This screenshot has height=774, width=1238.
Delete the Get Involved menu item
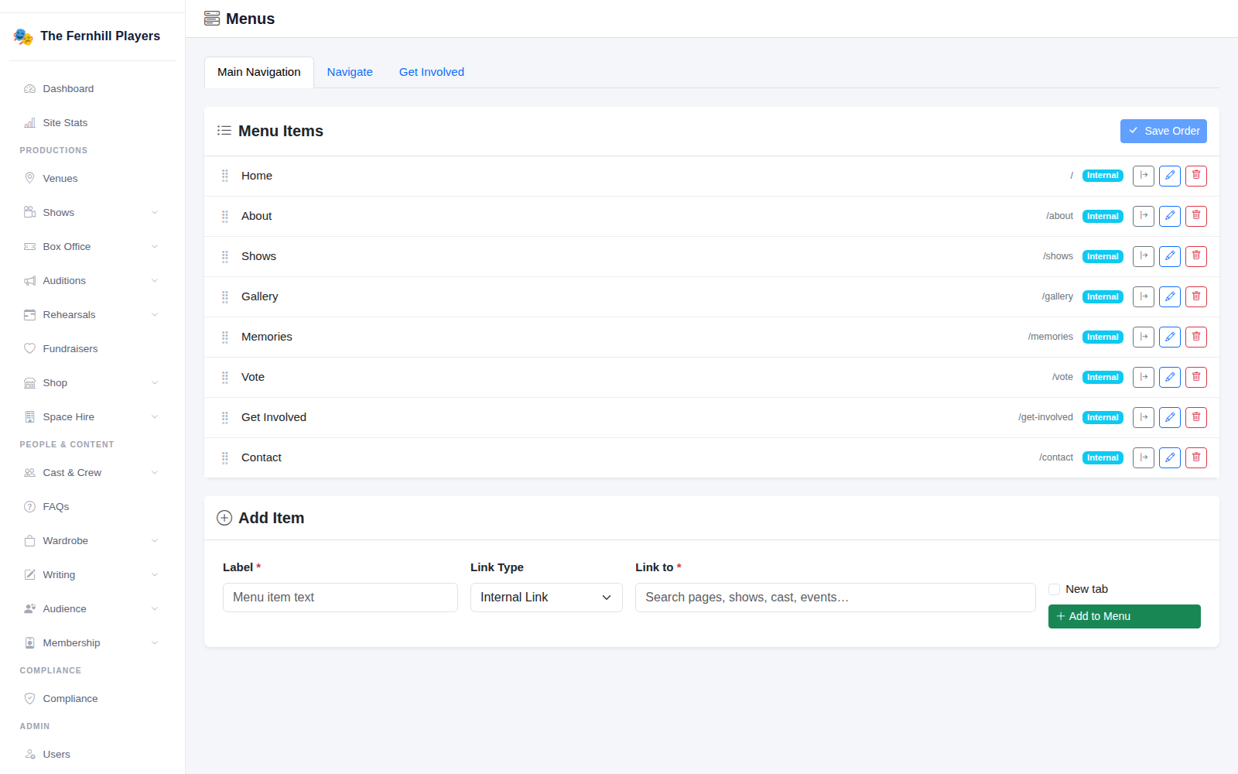1196,417
